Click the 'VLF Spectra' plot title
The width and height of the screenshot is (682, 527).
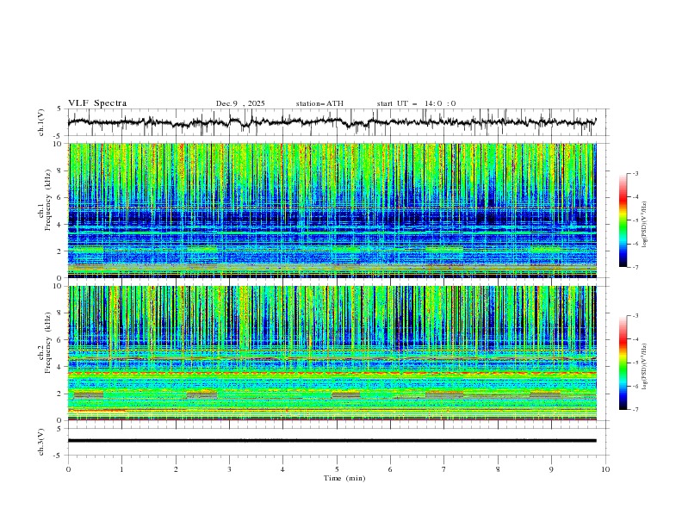(97, 103)
